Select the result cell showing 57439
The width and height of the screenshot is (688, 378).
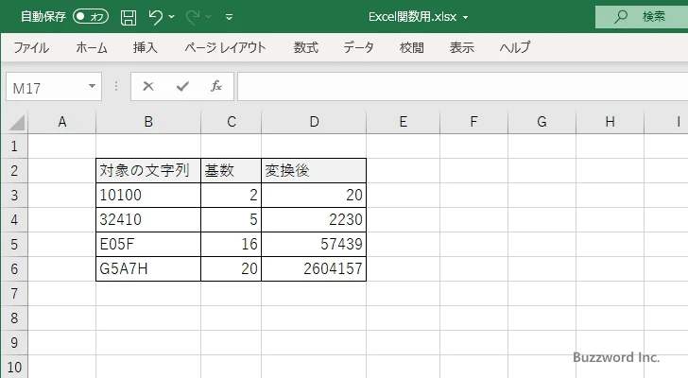pyautogui.click(x=314, y=244)
